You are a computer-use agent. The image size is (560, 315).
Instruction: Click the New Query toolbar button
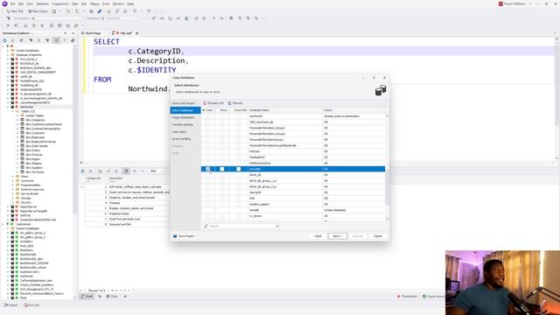pos(38,11)
